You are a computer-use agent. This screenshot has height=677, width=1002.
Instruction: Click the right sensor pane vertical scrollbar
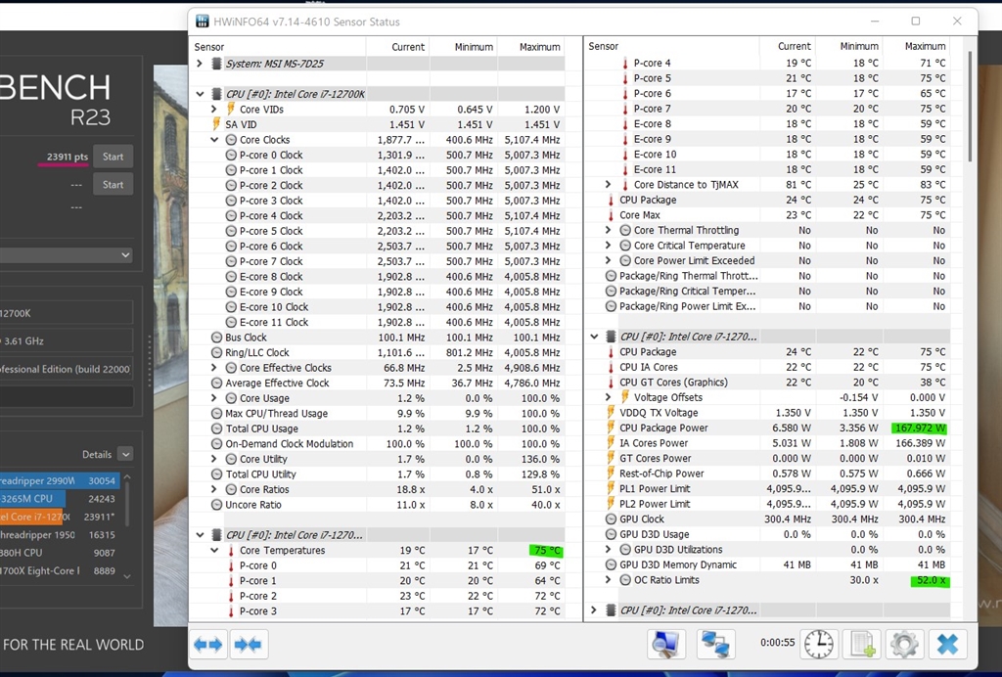click(x=970, y=106)
